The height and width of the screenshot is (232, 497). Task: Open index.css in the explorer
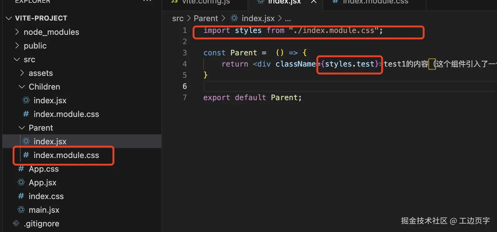tap(46, 196)
